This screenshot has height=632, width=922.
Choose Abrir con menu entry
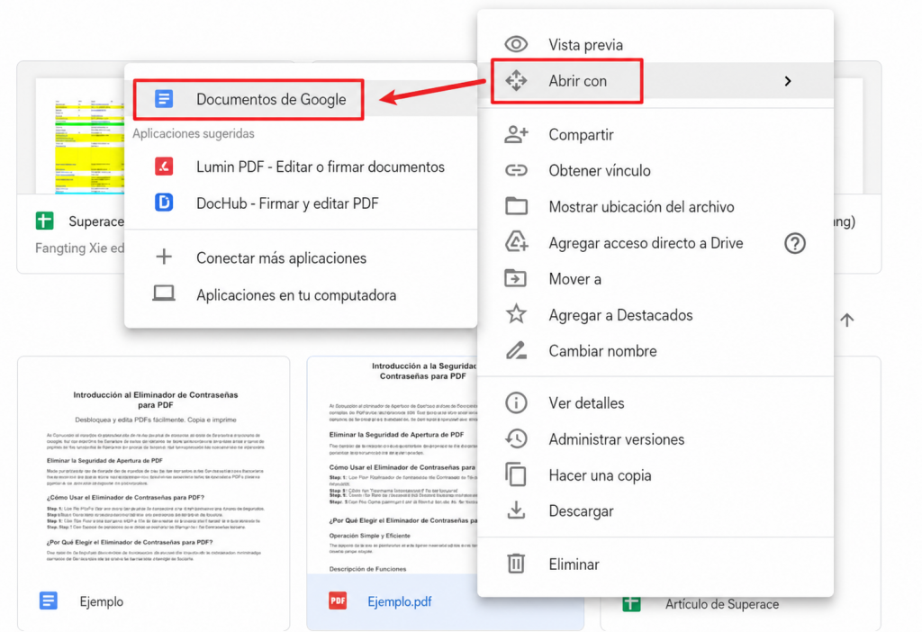click(x=655, y=80)
